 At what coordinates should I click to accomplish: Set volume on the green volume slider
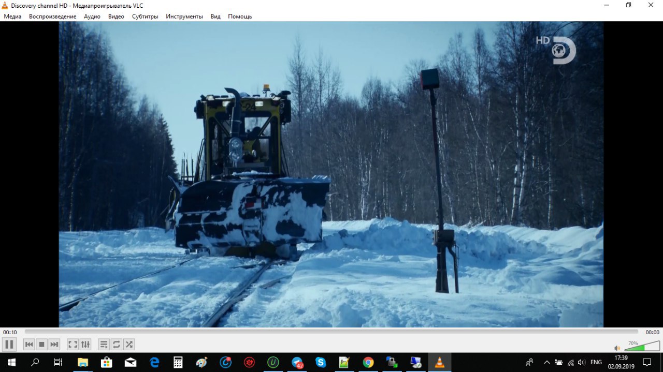642,346
